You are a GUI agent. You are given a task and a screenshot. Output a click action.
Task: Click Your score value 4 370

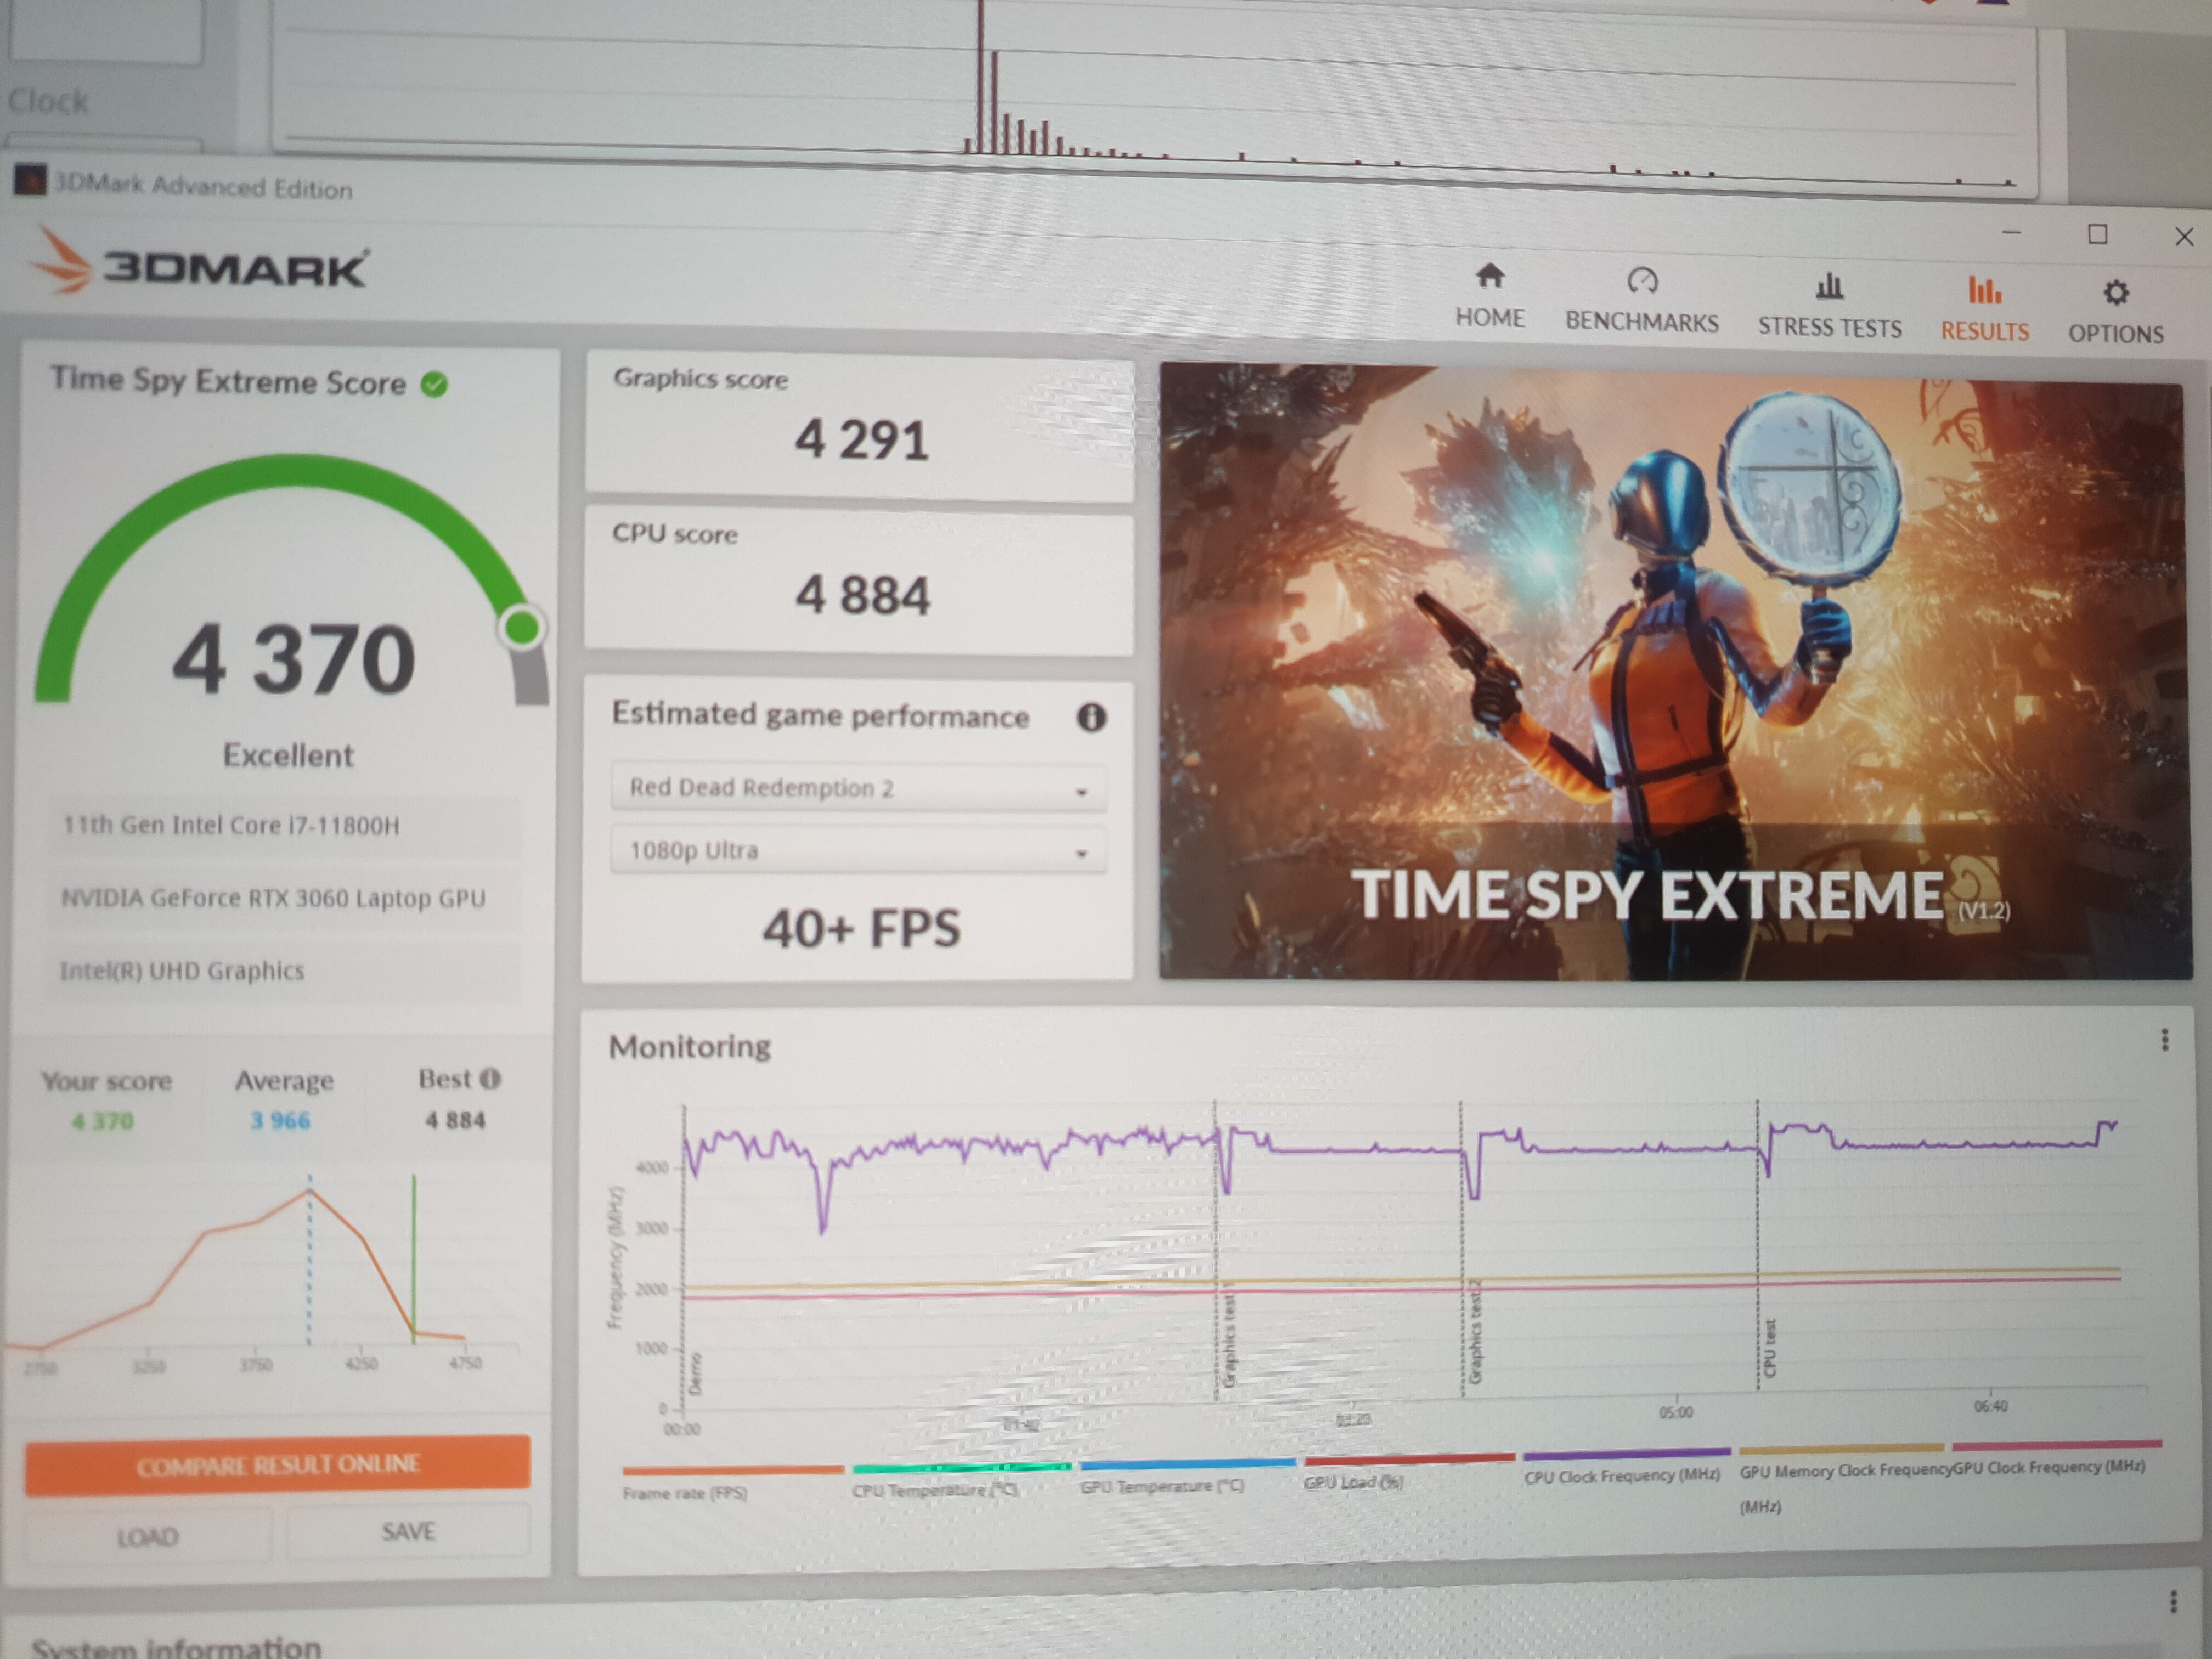coord(103,1121)
